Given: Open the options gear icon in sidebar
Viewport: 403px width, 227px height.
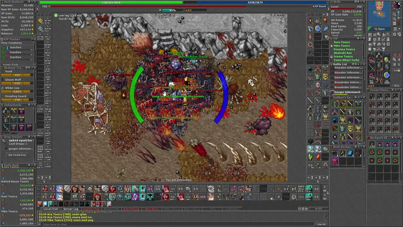Looking at the screenshot, I should coord(394,34).
